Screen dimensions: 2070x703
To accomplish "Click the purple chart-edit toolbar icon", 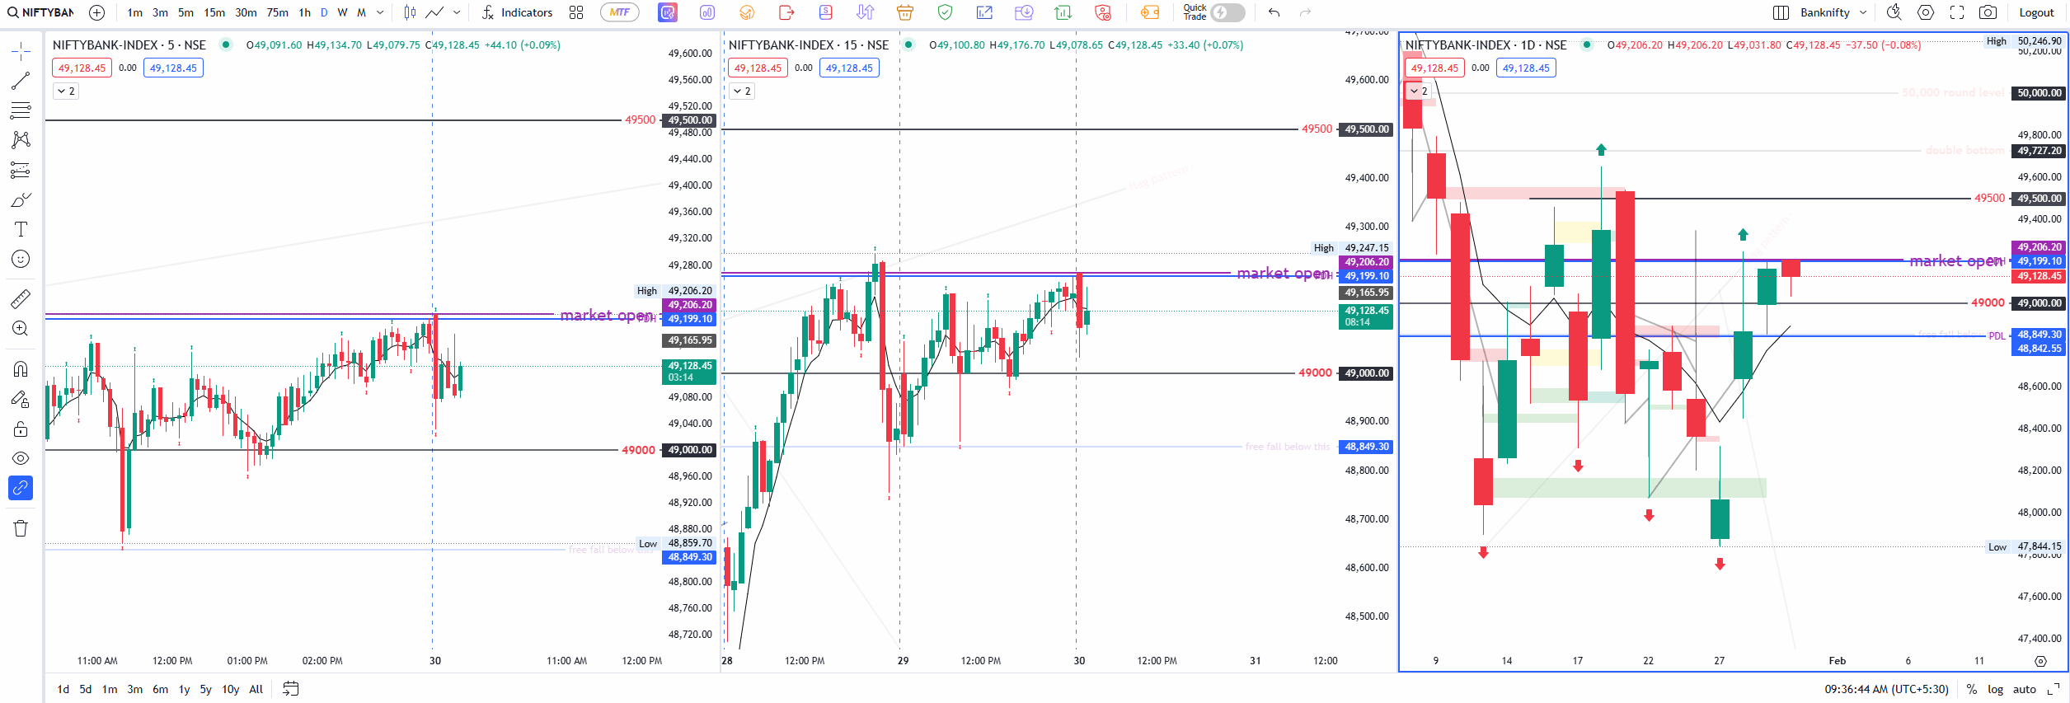I will 668,12.
